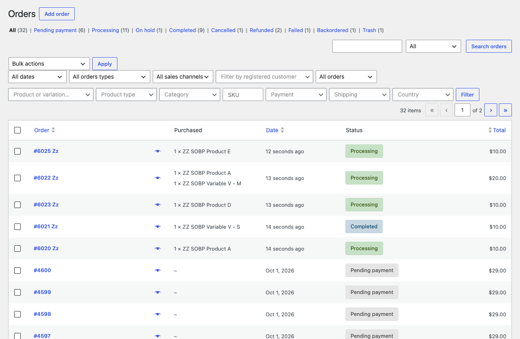Viewport: 520px width, 339px height.
Task: Show preview for order #6021
Action: [x=158, y=227]
